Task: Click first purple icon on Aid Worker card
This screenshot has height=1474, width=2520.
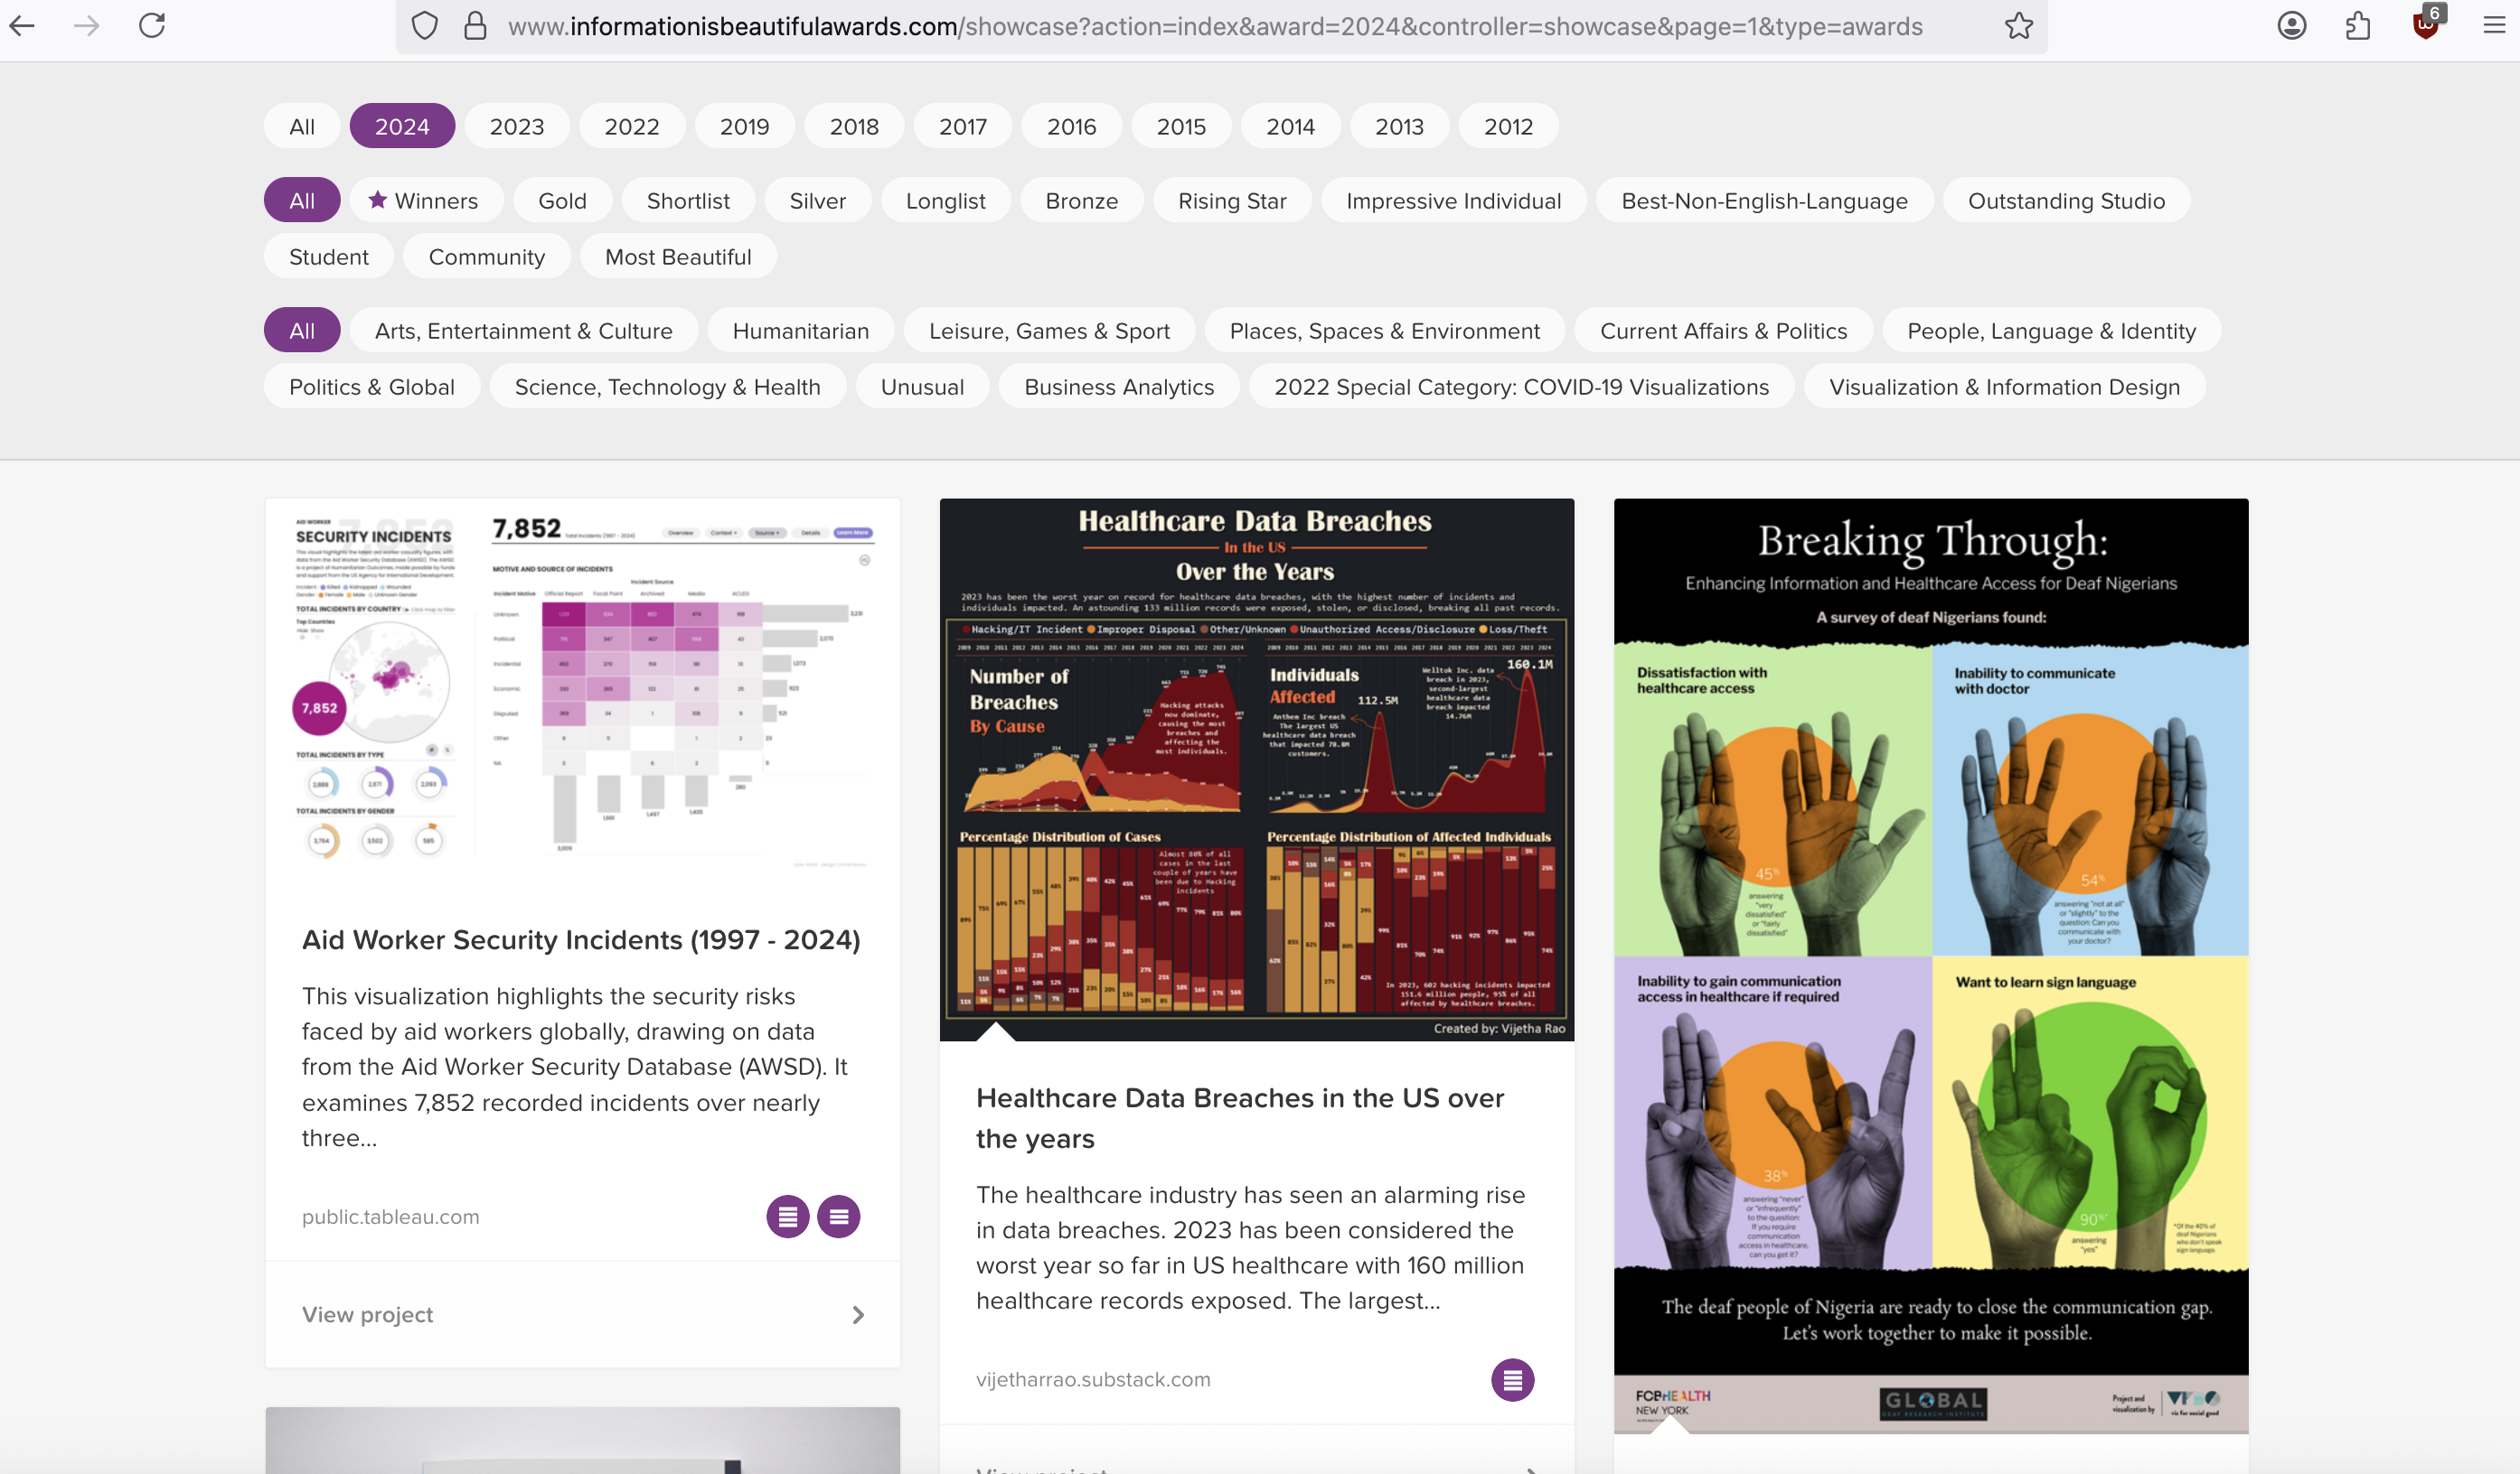Action: pyautogui.click(x=788, y=1217)
